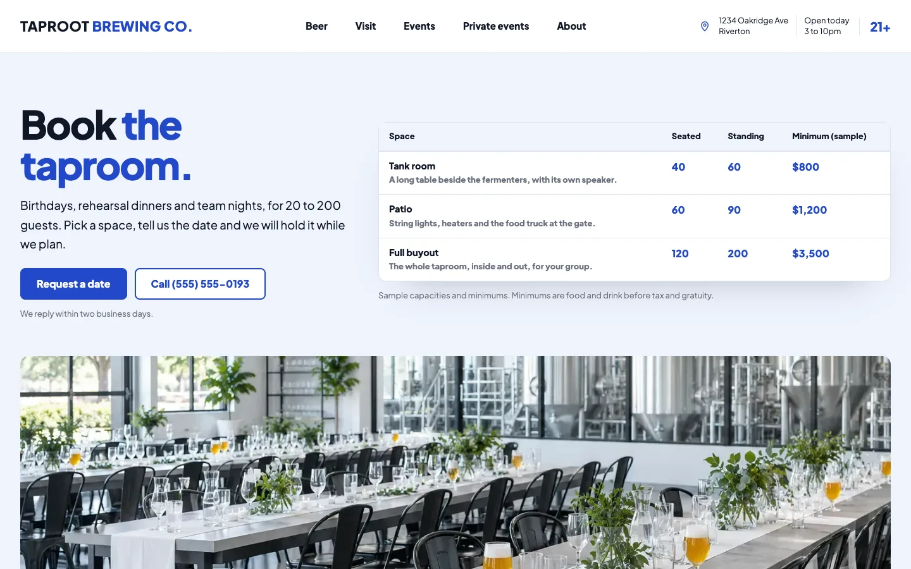Open the Taproot Brewing Co. logo link
911x569 pixels.
pyautogui.click(x=106, y=27)
